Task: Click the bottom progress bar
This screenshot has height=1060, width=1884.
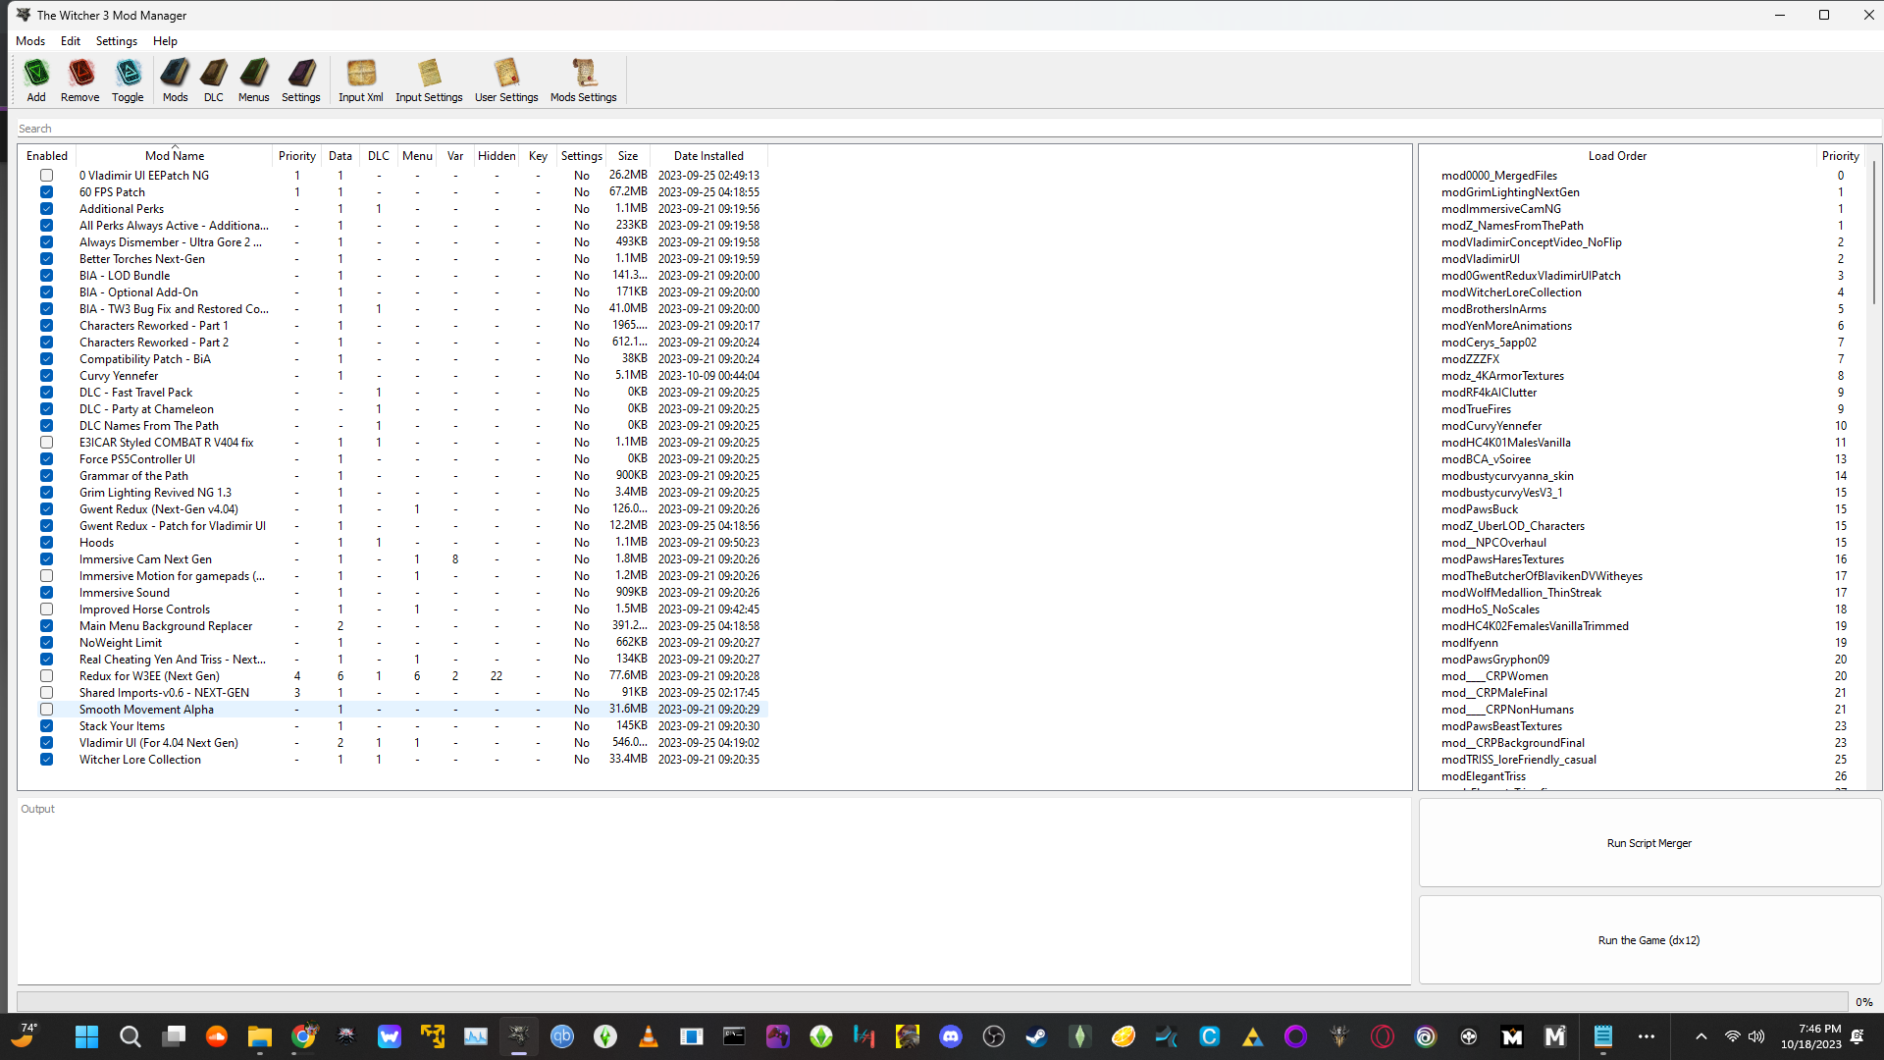Action: (932, 1002)
